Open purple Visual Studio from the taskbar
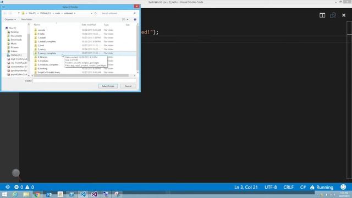Screen dimensions: 352x198 94,194
